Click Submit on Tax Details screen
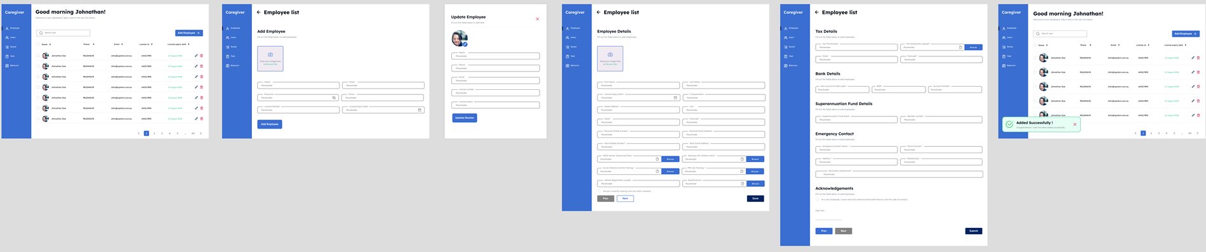Screen dimensions: 1206x252 point(974,231)
